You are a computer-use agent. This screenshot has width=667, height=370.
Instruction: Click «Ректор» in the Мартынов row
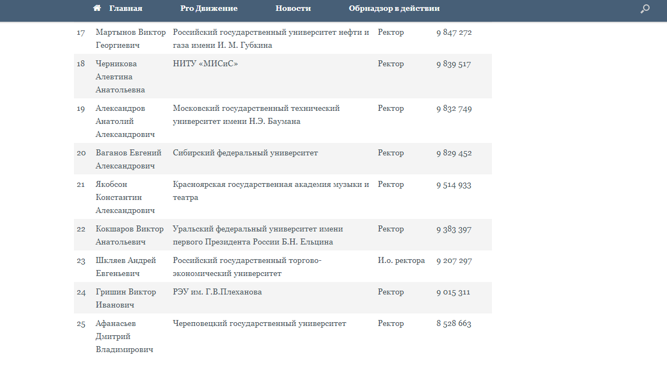(391, 33)
